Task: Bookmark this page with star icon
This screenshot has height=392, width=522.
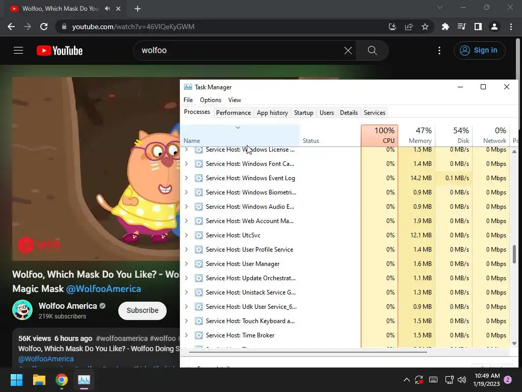Action: click(425, 27)
